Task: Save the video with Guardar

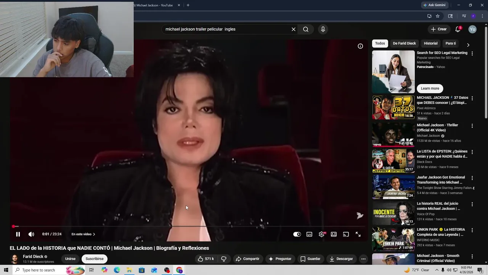Action: click(310, 259)
